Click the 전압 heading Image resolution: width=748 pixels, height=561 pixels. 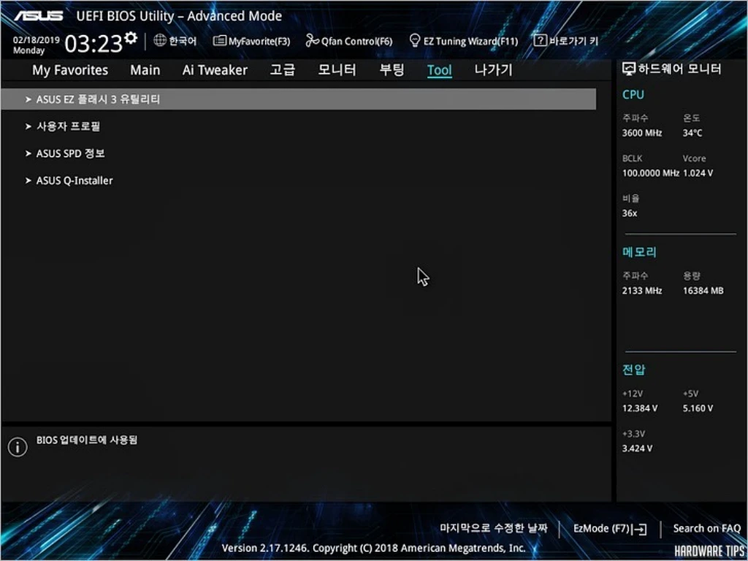click(633, 370)
